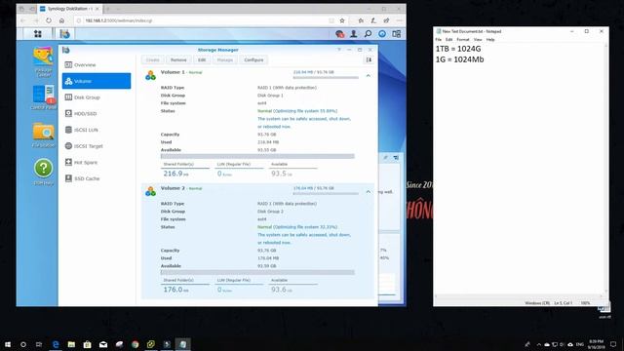The width and height of the screenshot is (624, 351).
Task: Open Chrome from the taskbar
Action: pyautogui.click(x=135, y=344)
